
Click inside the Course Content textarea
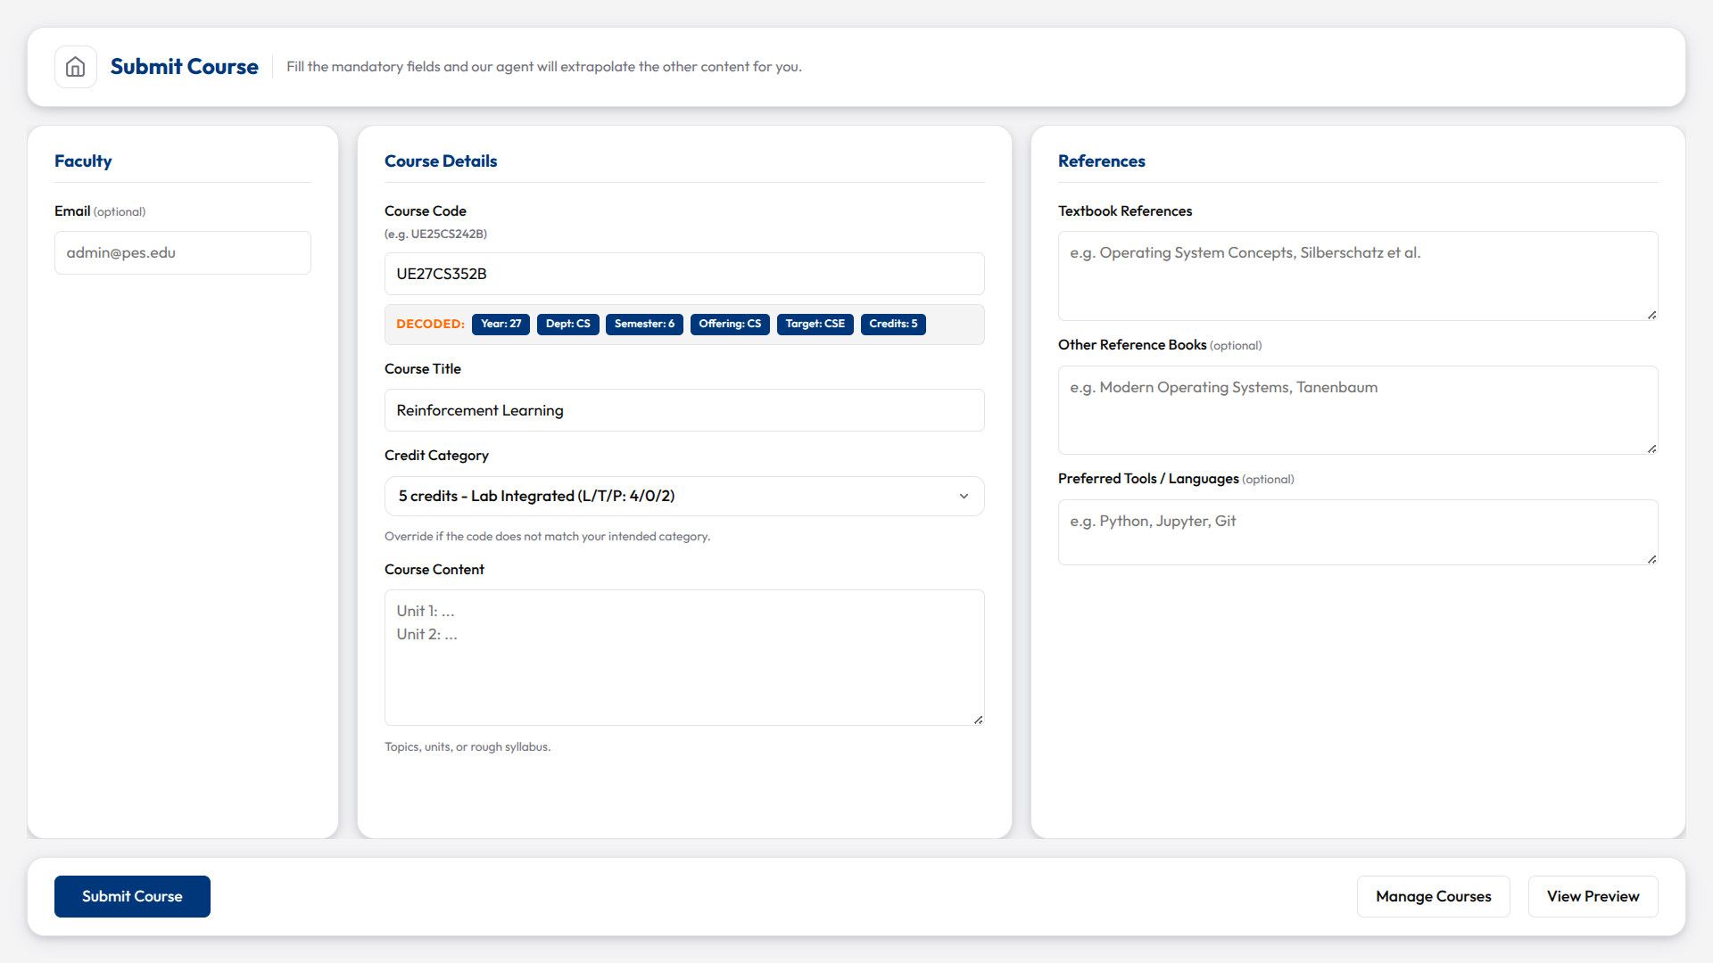[x=684, y=657]
